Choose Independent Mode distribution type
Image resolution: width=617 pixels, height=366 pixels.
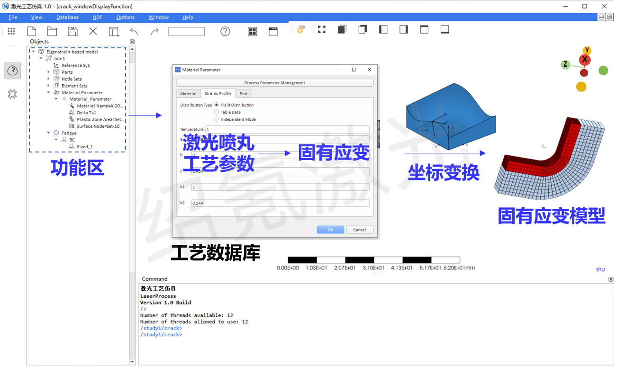(218, 119)
